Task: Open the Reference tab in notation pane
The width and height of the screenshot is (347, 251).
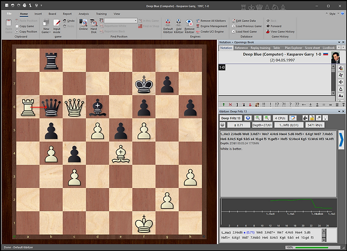Action: [241, 48]
